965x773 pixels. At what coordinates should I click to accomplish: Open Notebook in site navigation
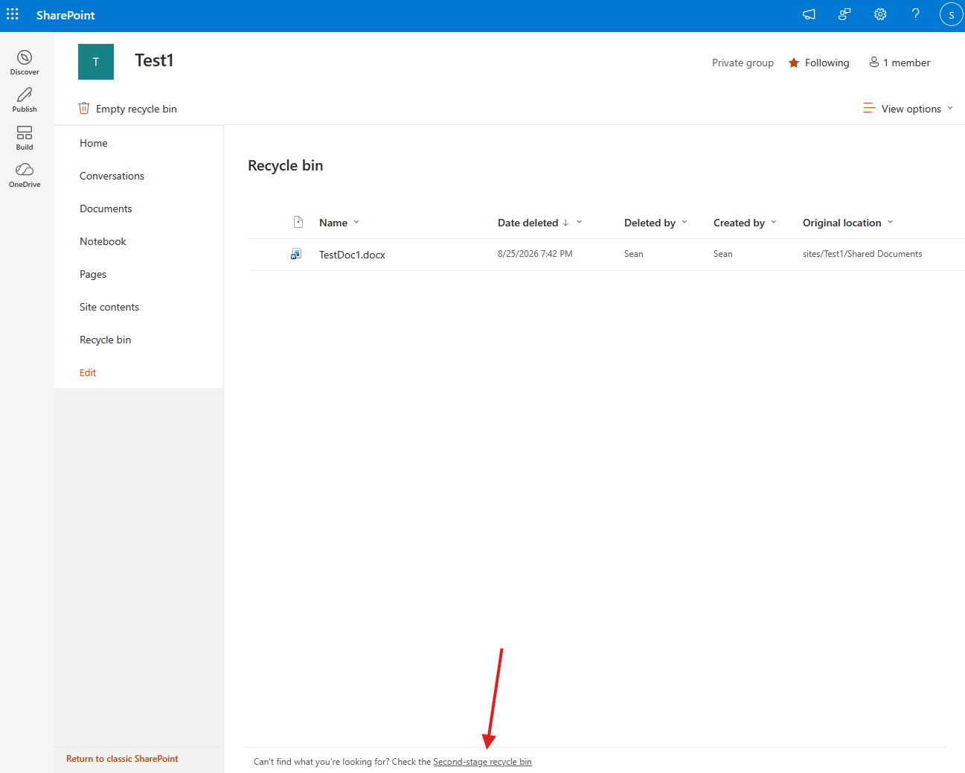pos(103,241)
